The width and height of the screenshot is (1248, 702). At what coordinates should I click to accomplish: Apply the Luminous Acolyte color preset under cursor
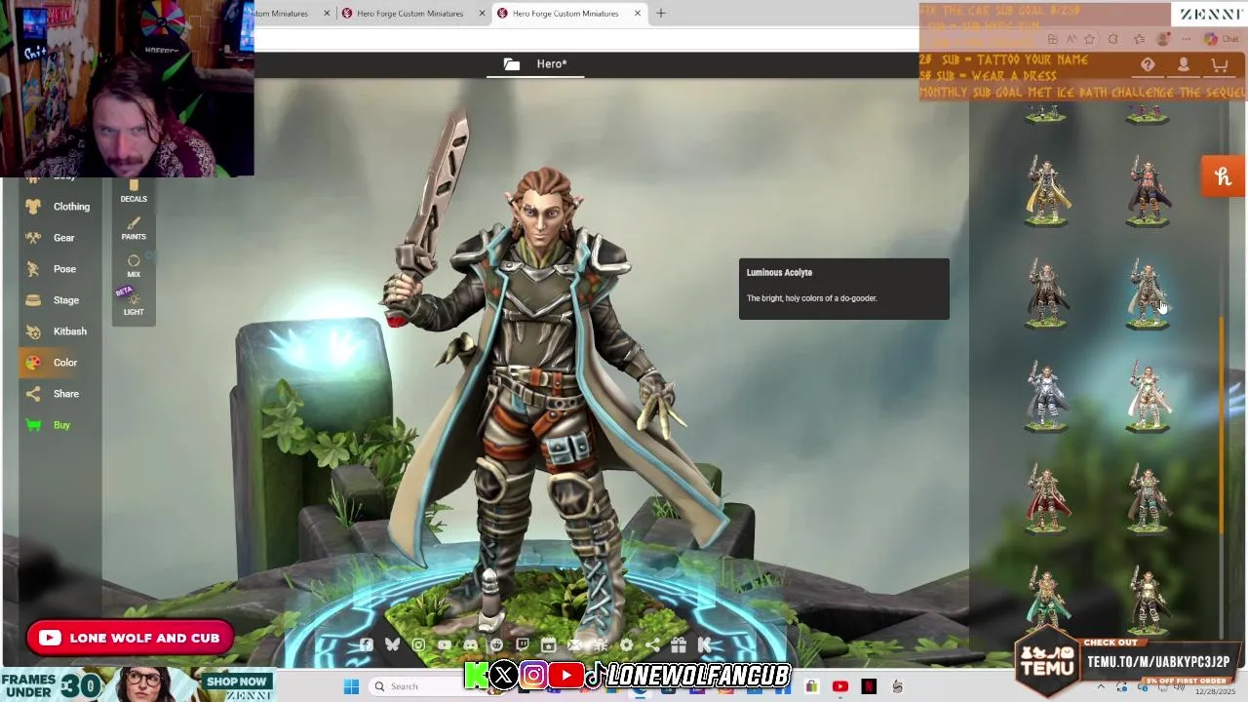tap(1148, 293)
